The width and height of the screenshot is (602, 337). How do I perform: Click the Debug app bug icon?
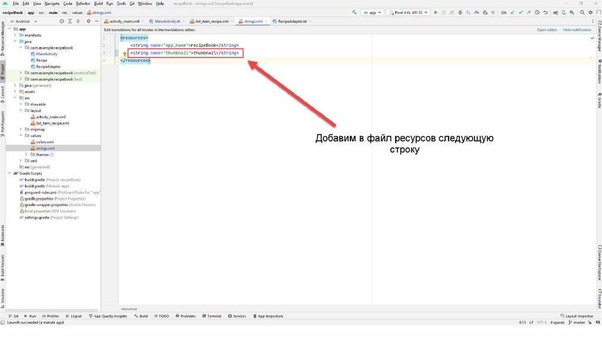460,12
